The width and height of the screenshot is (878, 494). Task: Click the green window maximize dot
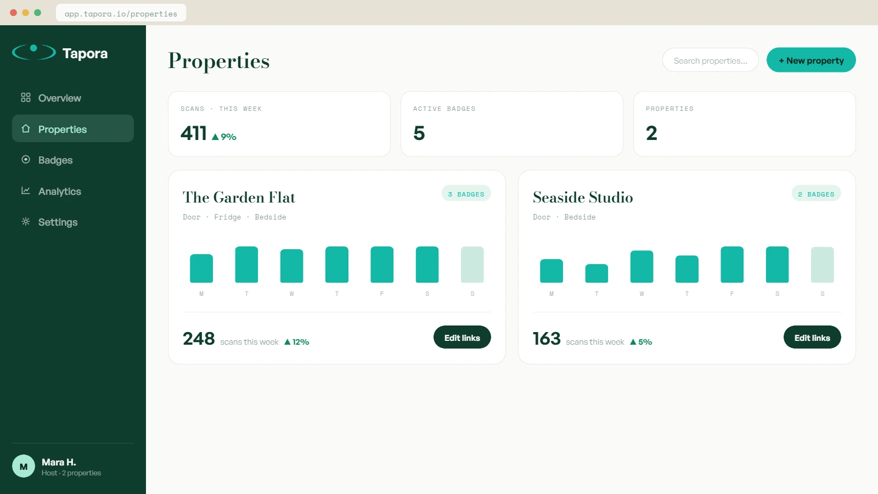click(38, 13)
